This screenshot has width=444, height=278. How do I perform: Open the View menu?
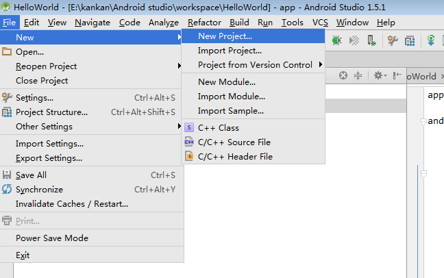(x=57, y=23)
